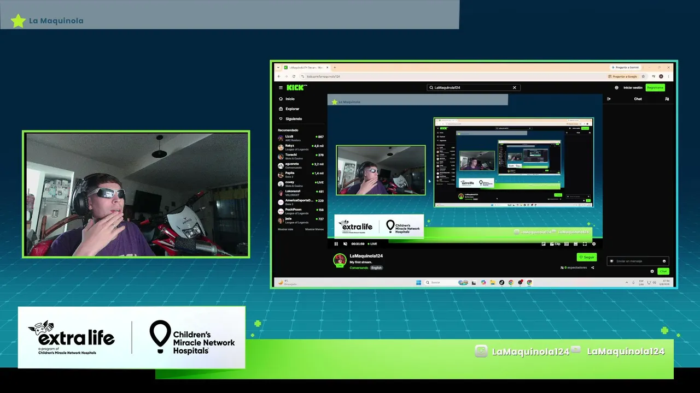This screenshot has height=393, width=700.
Task: Open recommended channel Lokonazo1
Action: point(301,193)
